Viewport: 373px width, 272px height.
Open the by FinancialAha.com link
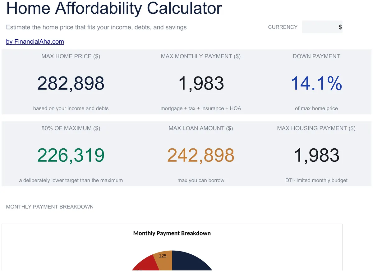tap(35, 42)
